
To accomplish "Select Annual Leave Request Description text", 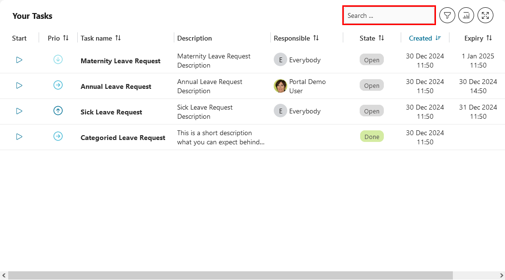I will pyautogui.click(x=210, y=86).
